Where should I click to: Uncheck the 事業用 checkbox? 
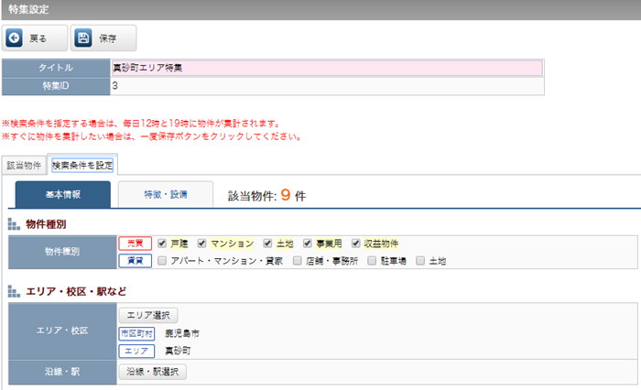tap(308, 244)
